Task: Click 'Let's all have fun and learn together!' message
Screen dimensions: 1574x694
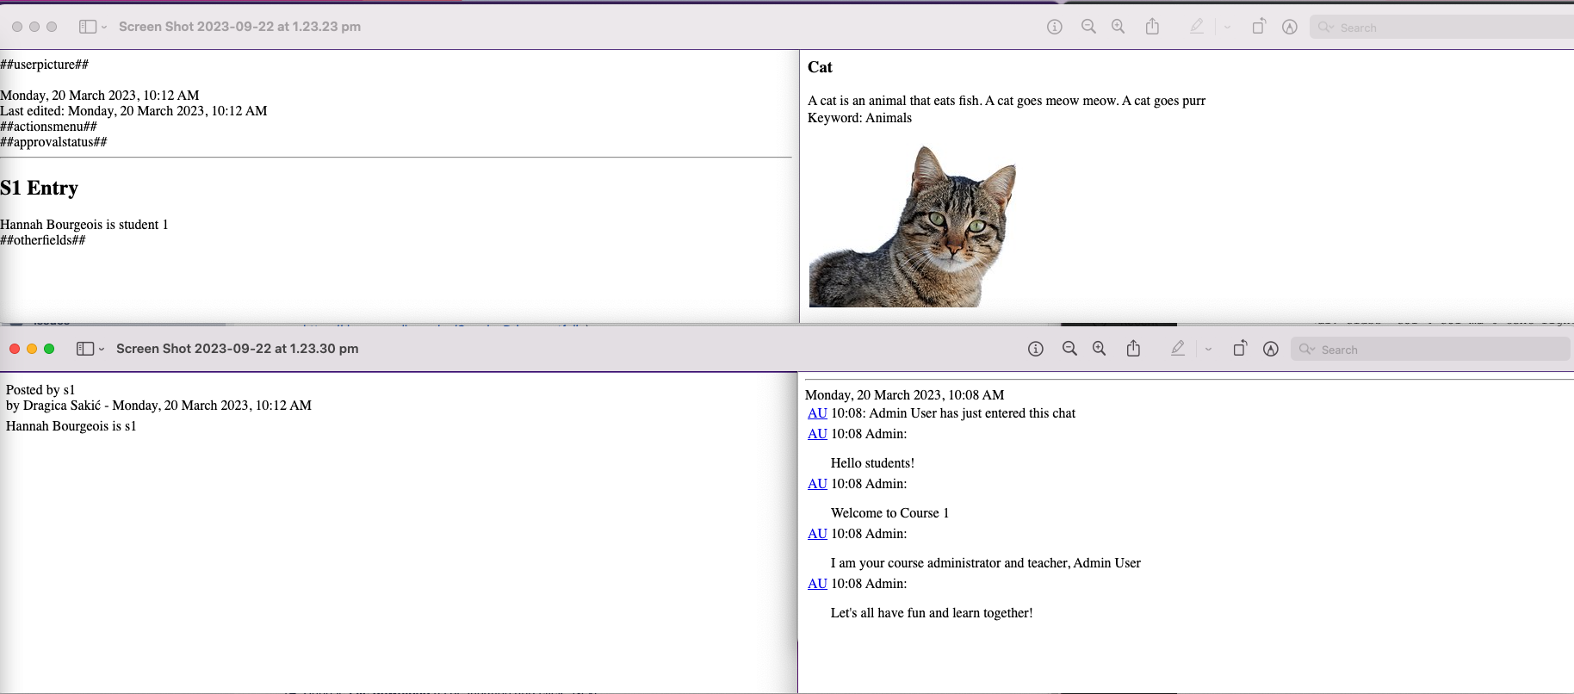Action: (932, 613)
